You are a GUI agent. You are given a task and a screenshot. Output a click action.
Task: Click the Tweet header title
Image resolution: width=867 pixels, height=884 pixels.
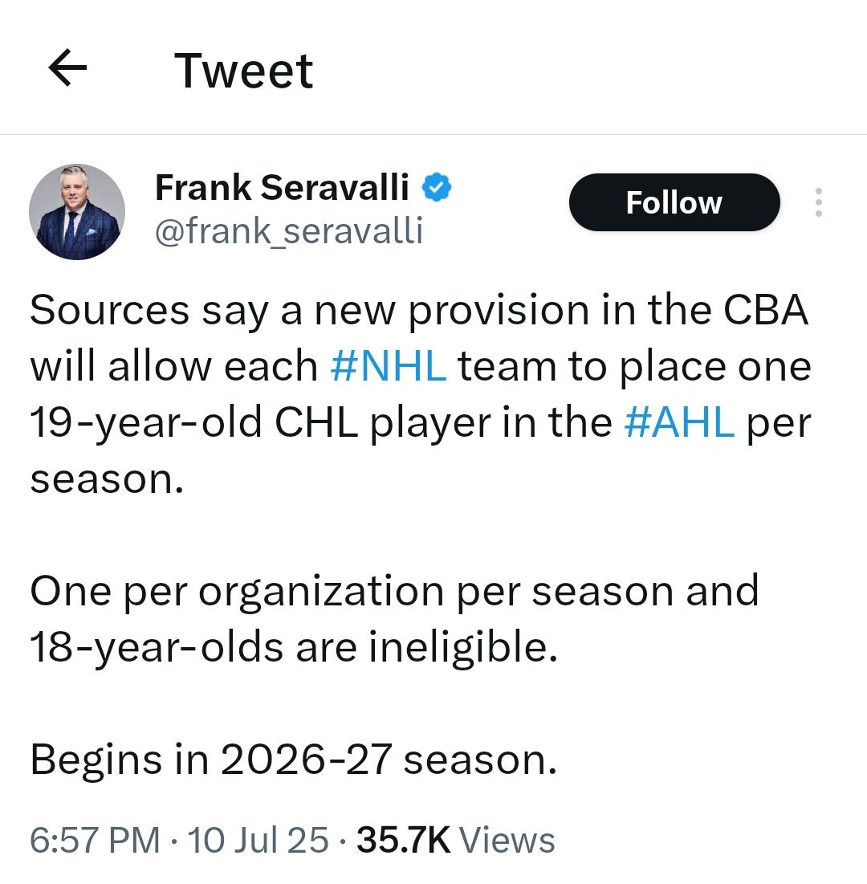(x=243, y=71)
